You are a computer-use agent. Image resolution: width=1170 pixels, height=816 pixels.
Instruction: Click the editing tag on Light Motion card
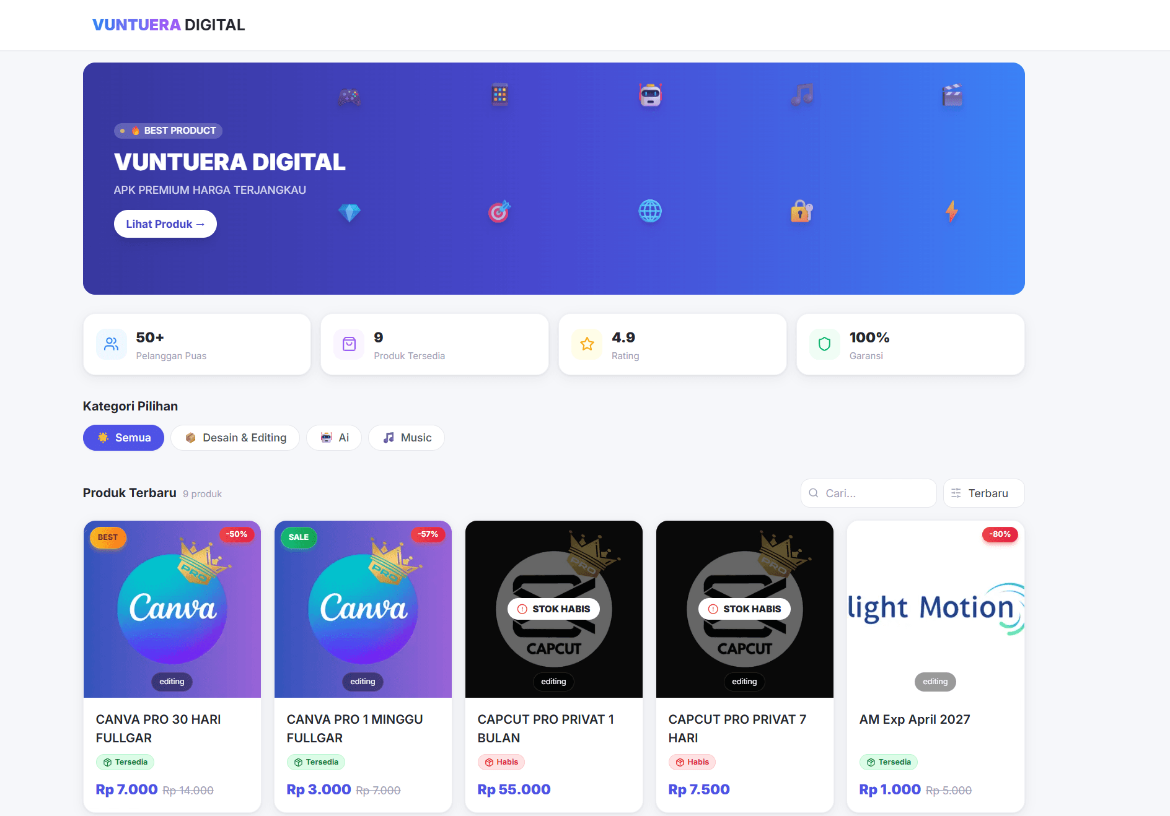(x=936, y=682)
